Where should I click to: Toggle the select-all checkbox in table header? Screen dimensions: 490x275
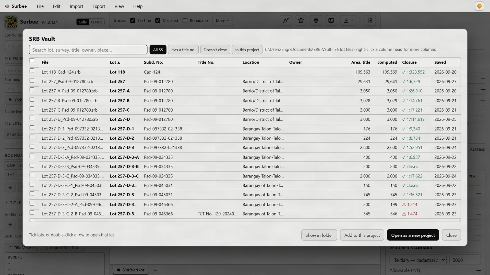(x=32, y=61)
